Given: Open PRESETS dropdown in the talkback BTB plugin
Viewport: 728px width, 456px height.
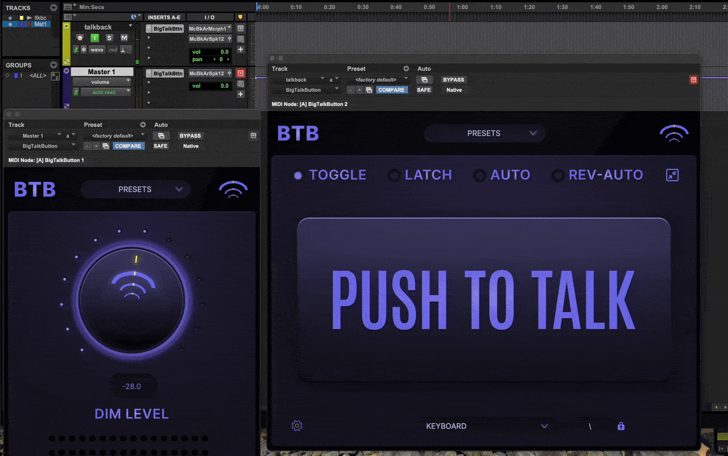Looking at the screenshot, I should [x=485, y=133].
